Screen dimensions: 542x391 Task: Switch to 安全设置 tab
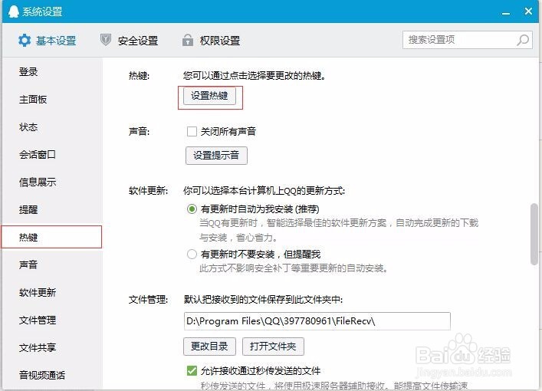[x=130, y=41]
